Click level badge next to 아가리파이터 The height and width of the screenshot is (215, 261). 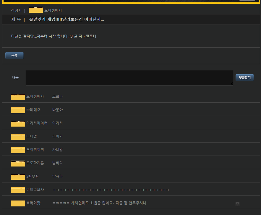click(x=18, y=123)
